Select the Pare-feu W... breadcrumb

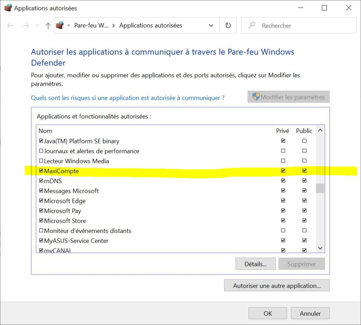(91, 25)
